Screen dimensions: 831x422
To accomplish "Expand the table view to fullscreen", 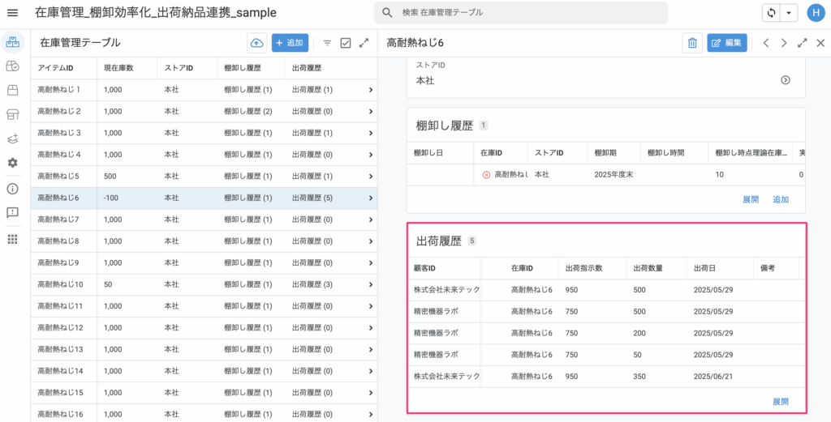I will tap(364, 44).
